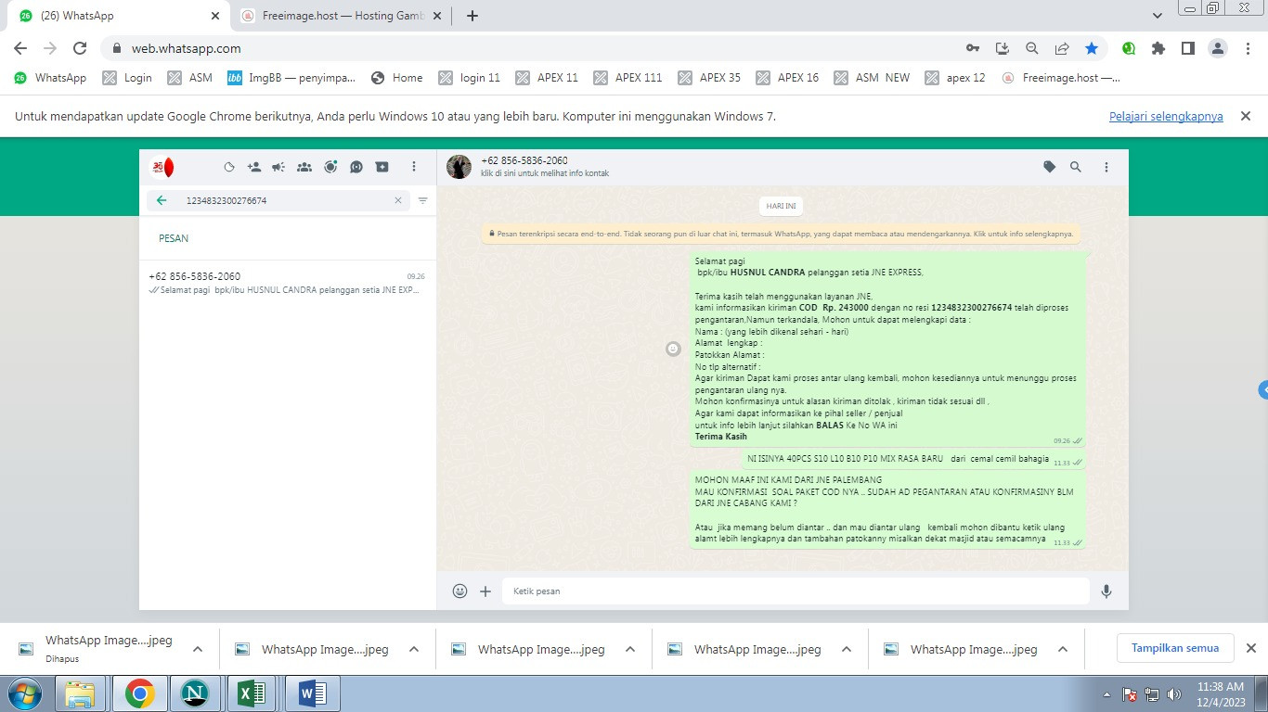Open the WhatsApp communities group icon
Viewport: 1268px width, 712px height.
click(304, 167)
